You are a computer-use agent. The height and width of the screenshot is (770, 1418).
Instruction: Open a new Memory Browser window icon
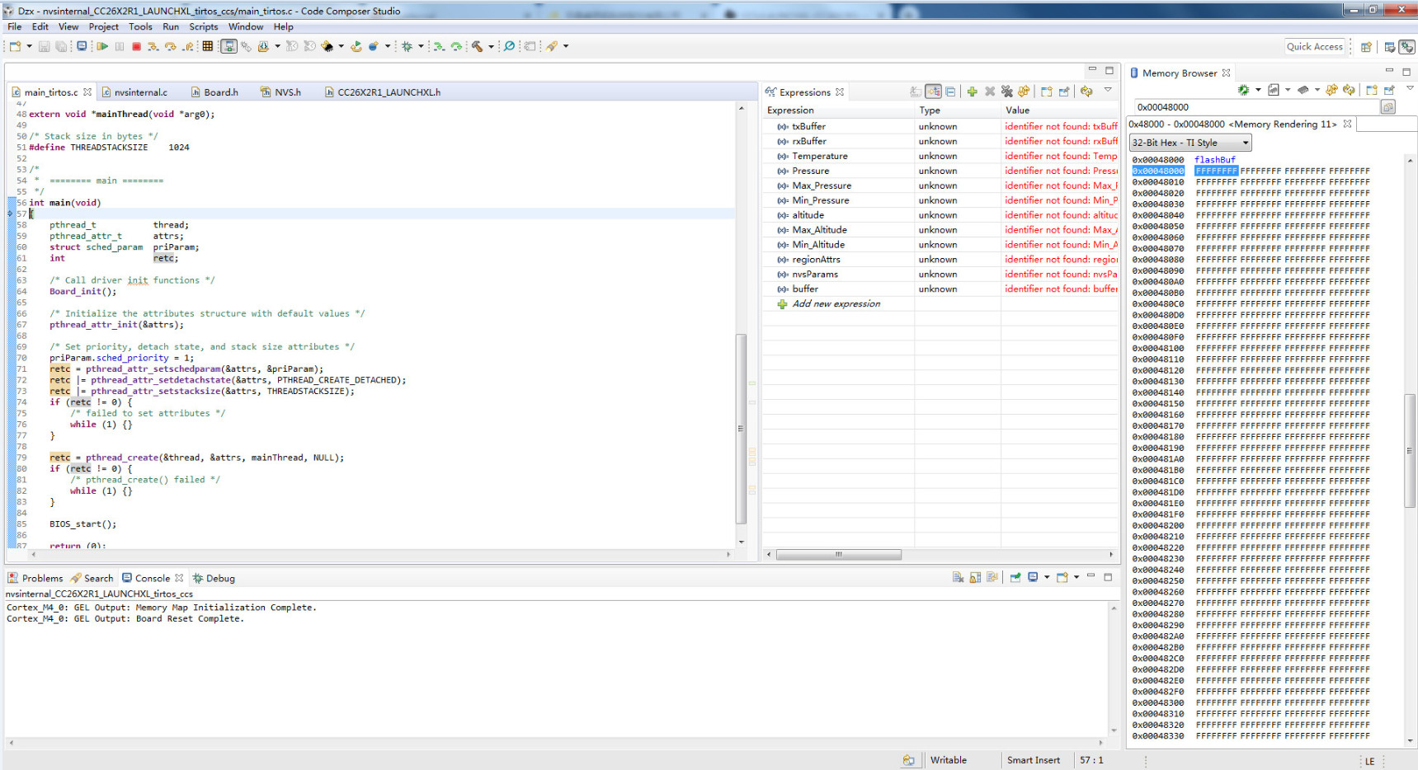tap(1372, 90)
